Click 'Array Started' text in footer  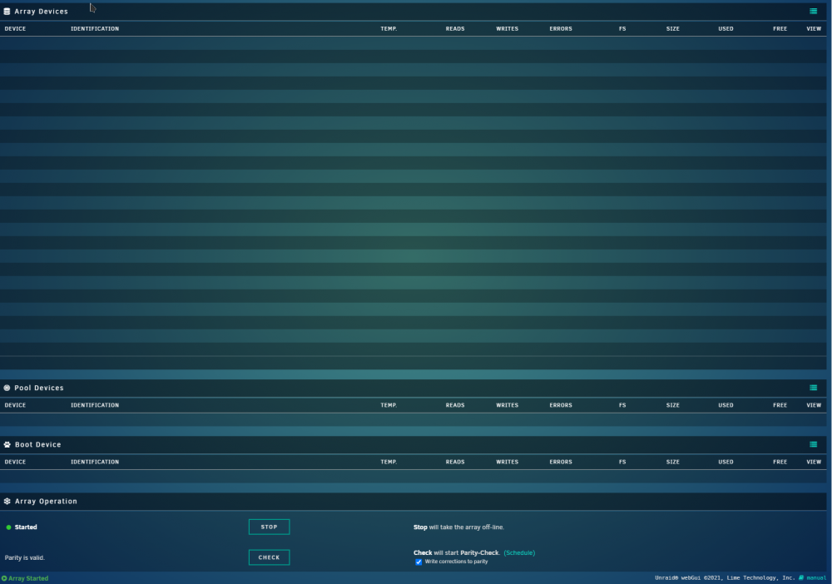click(28, 578)
